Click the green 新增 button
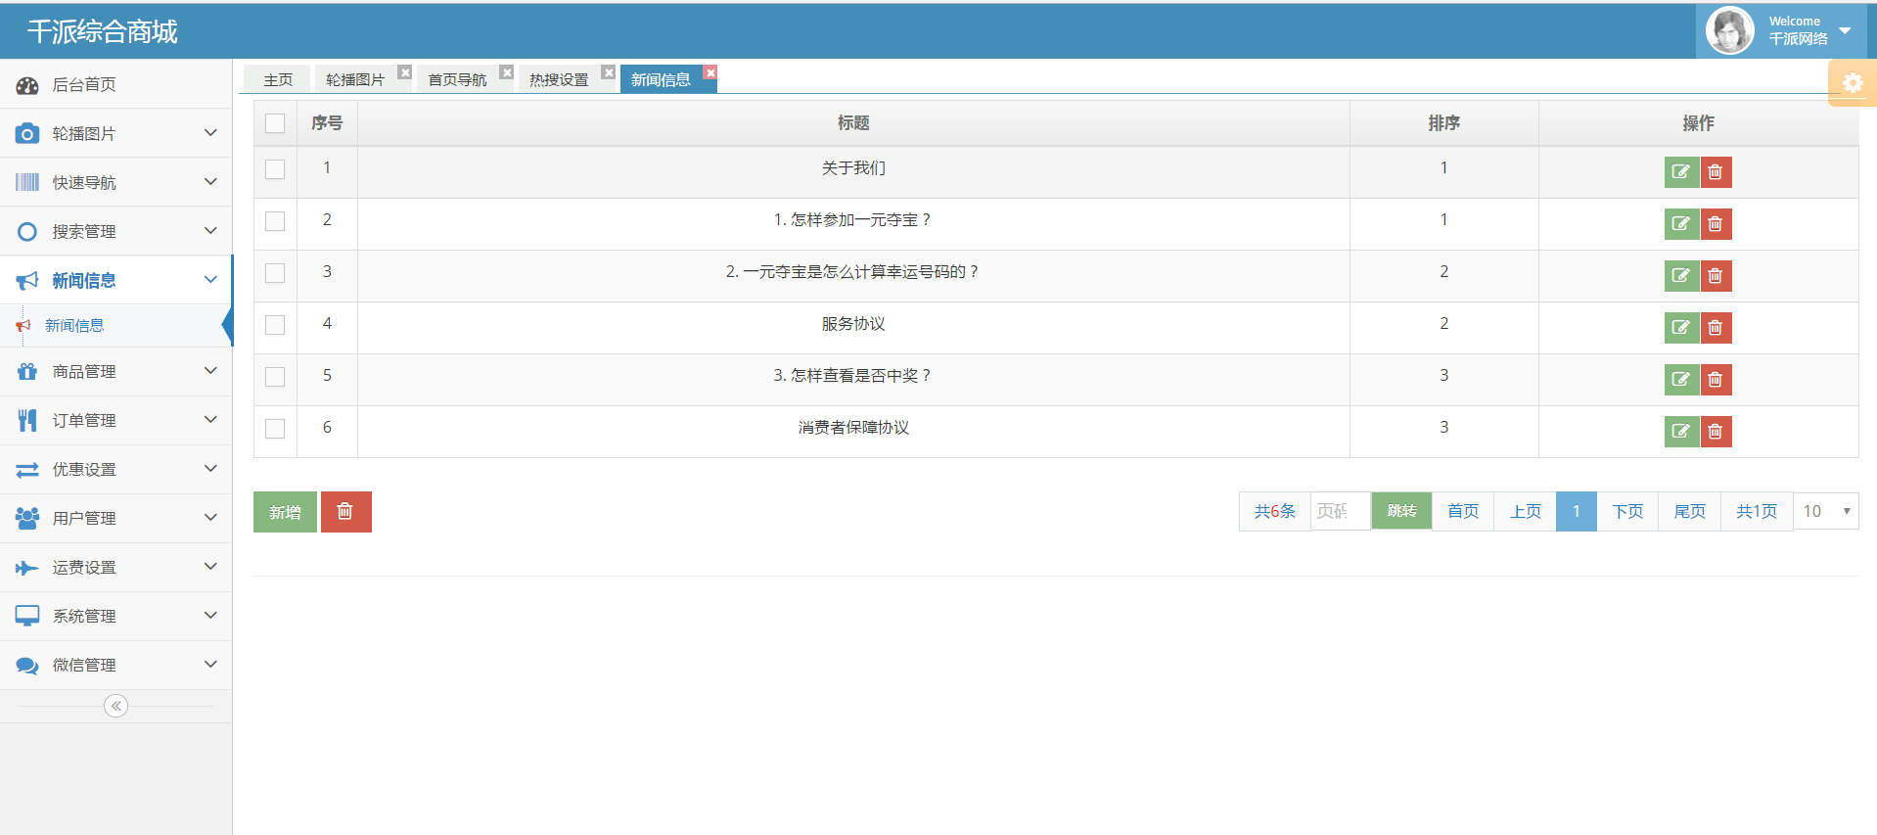Screen dimensions: 1877x835 tap(285, 512)
